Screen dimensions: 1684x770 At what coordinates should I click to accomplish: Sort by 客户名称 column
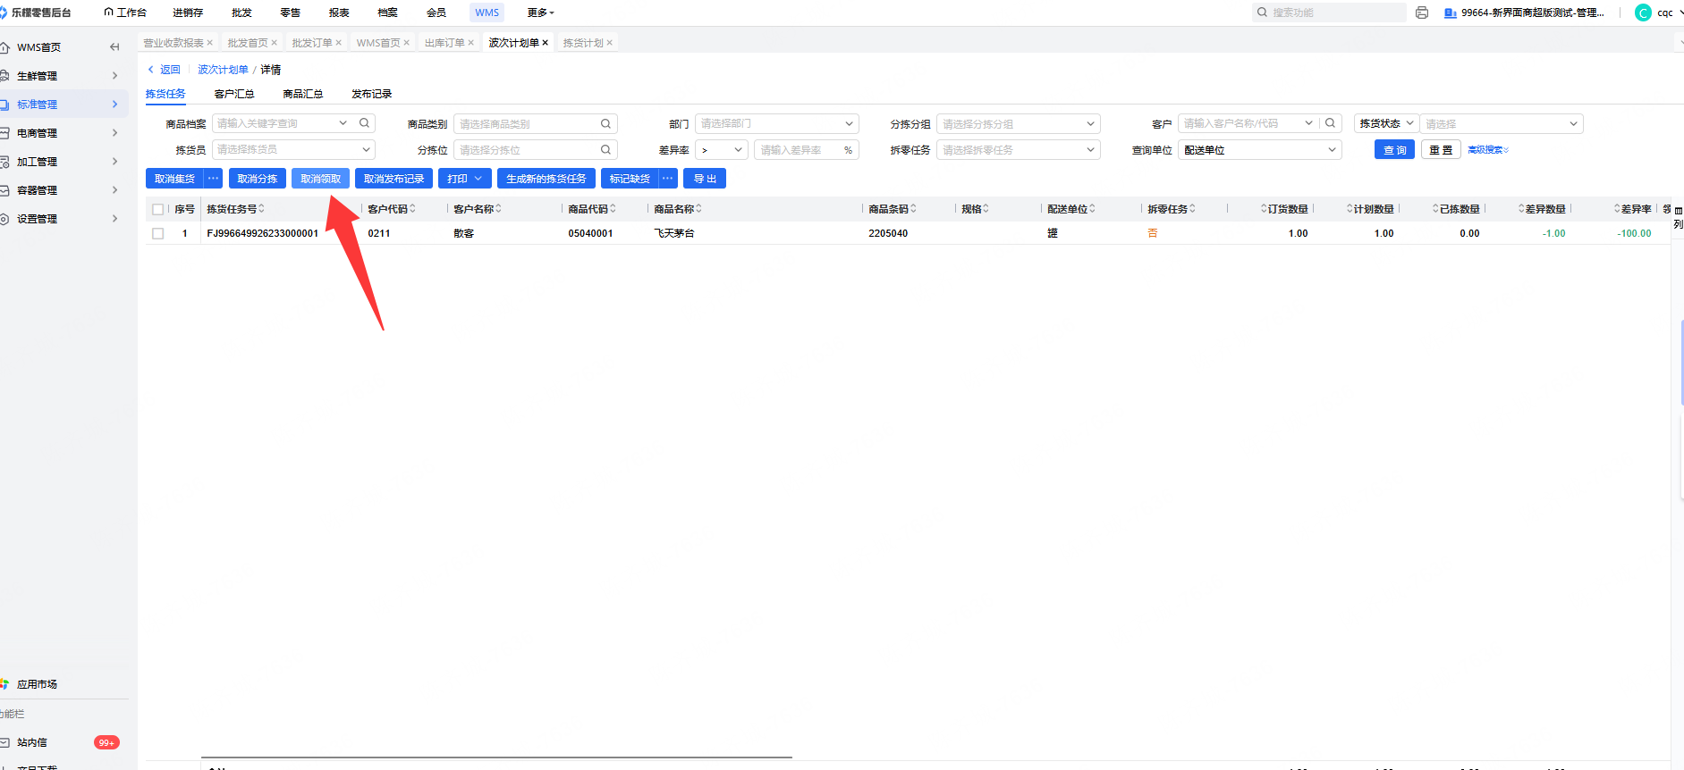point(498,209)
